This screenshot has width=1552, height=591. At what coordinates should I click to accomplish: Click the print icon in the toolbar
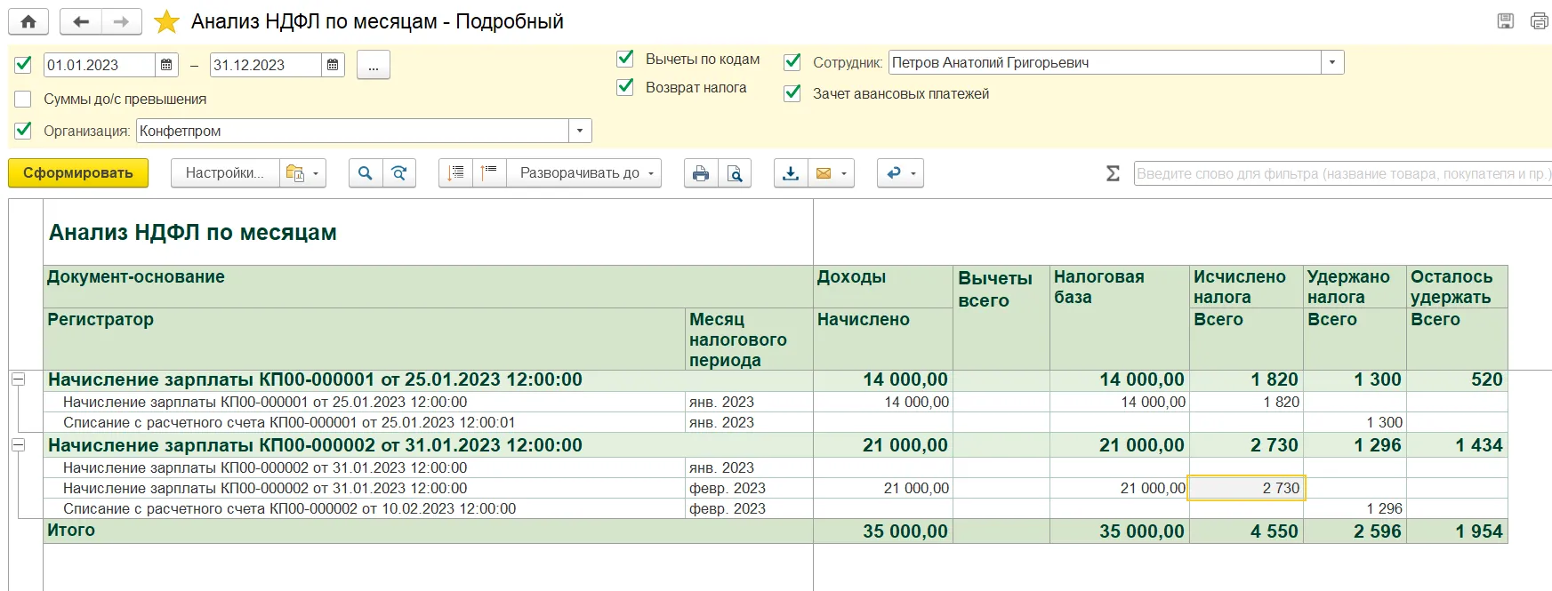click(x=701, y=173)
